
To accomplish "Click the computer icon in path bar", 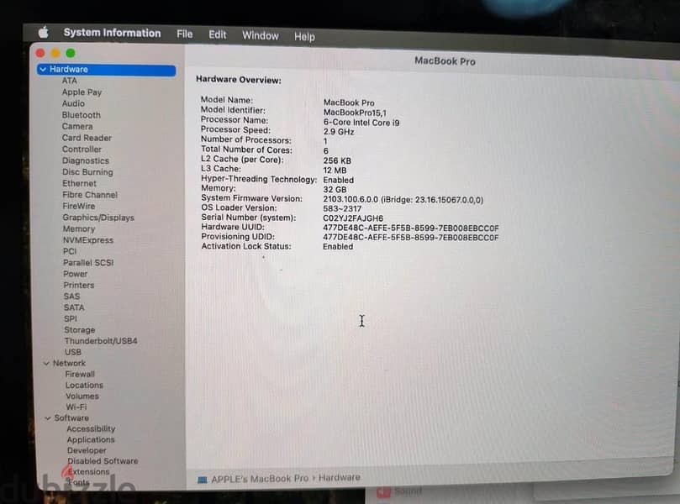I will pyautogui.click(x=202, y=480).
